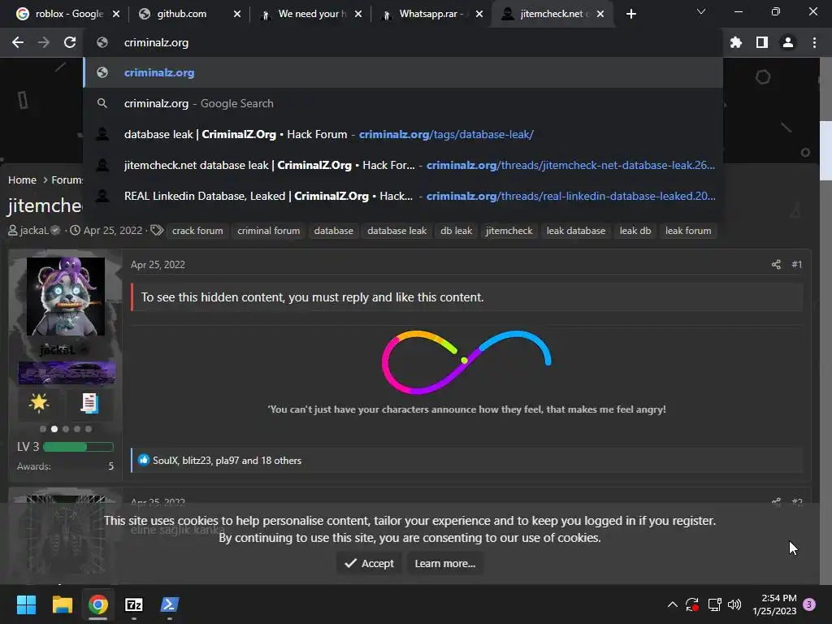Open the Extensions puzzle icon
This screenshot has height=624, width=832.
coord(736,42)
